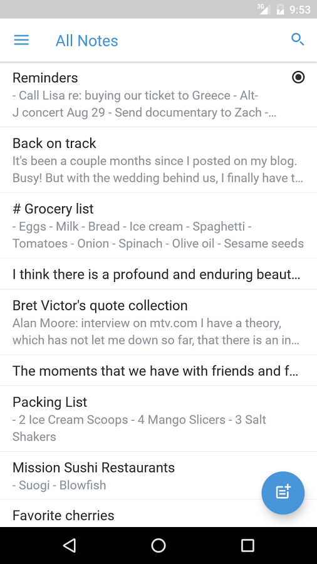Viewport: 317px width, 564px height.
Task: Open the profound and enduring beauty note
Action: coord(158,274)
